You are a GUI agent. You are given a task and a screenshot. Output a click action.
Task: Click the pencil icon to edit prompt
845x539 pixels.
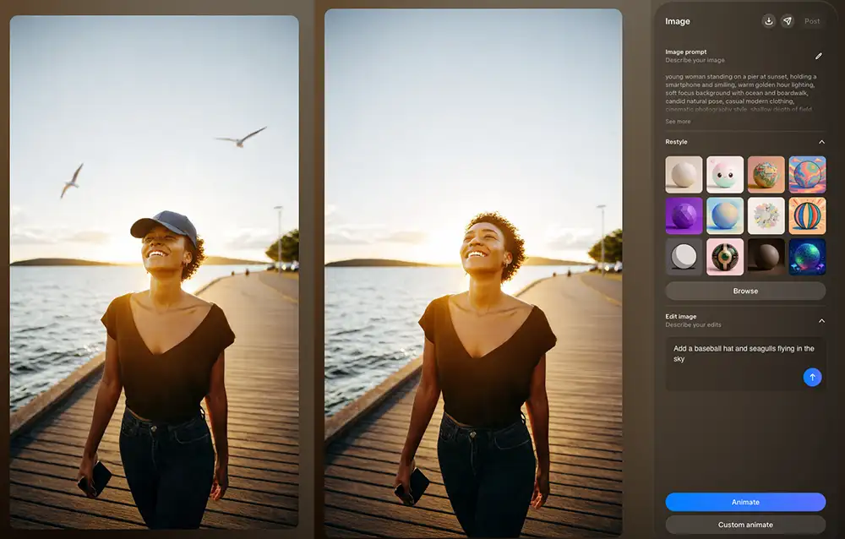818,57
